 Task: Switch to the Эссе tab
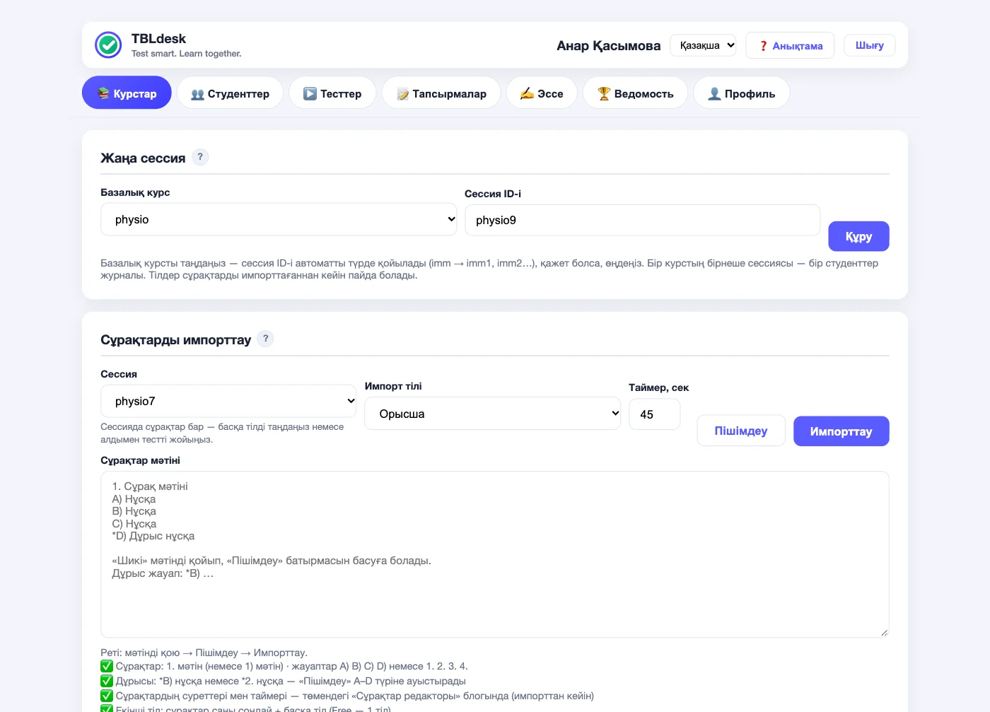(542, 93)
